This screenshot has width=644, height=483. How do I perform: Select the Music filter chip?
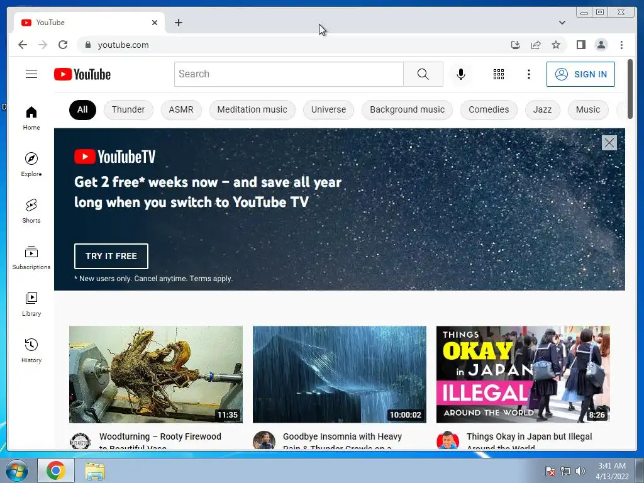click(588, 109)
